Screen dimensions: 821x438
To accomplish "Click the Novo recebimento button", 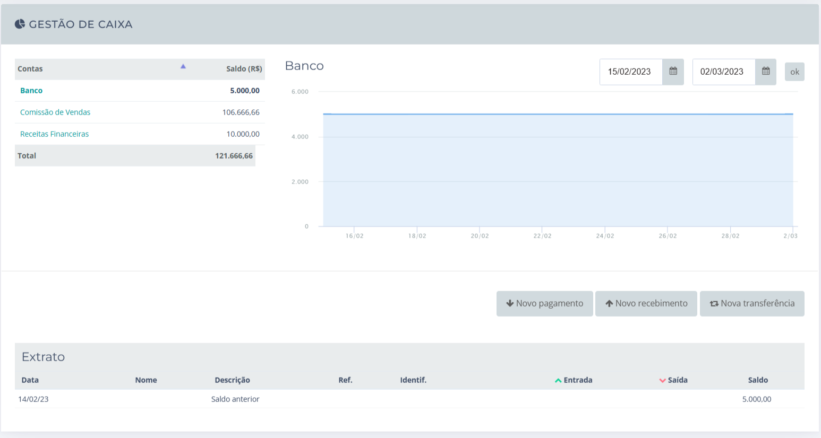I will click(x=646, y=303).
